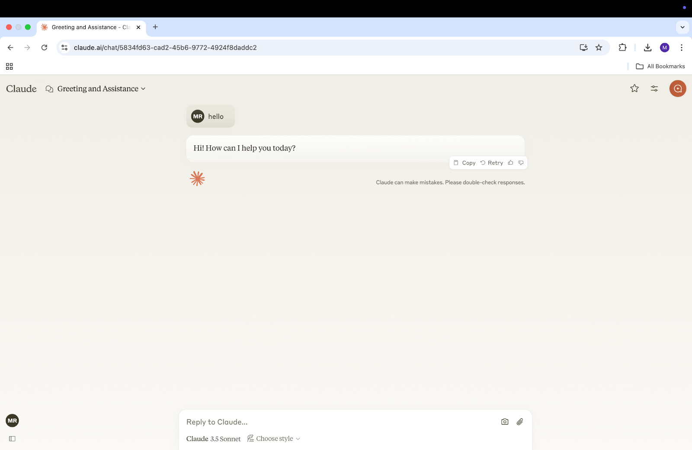Toggle the sidebar panel icon

pyautogui.click(x=12, y=439)
